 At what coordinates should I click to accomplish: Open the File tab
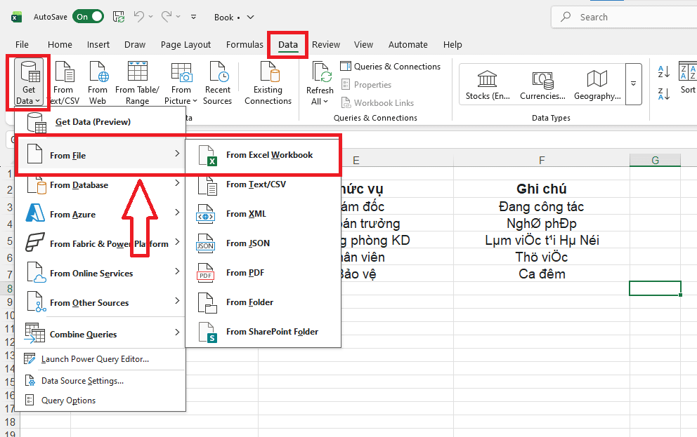(x=22, y=44)
